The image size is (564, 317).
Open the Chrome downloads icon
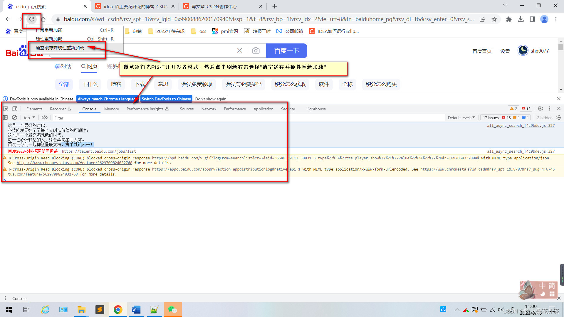click(x=521, y=19)
